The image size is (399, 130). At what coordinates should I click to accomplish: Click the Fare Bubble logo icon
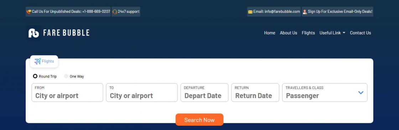click(x=33, y=33)
